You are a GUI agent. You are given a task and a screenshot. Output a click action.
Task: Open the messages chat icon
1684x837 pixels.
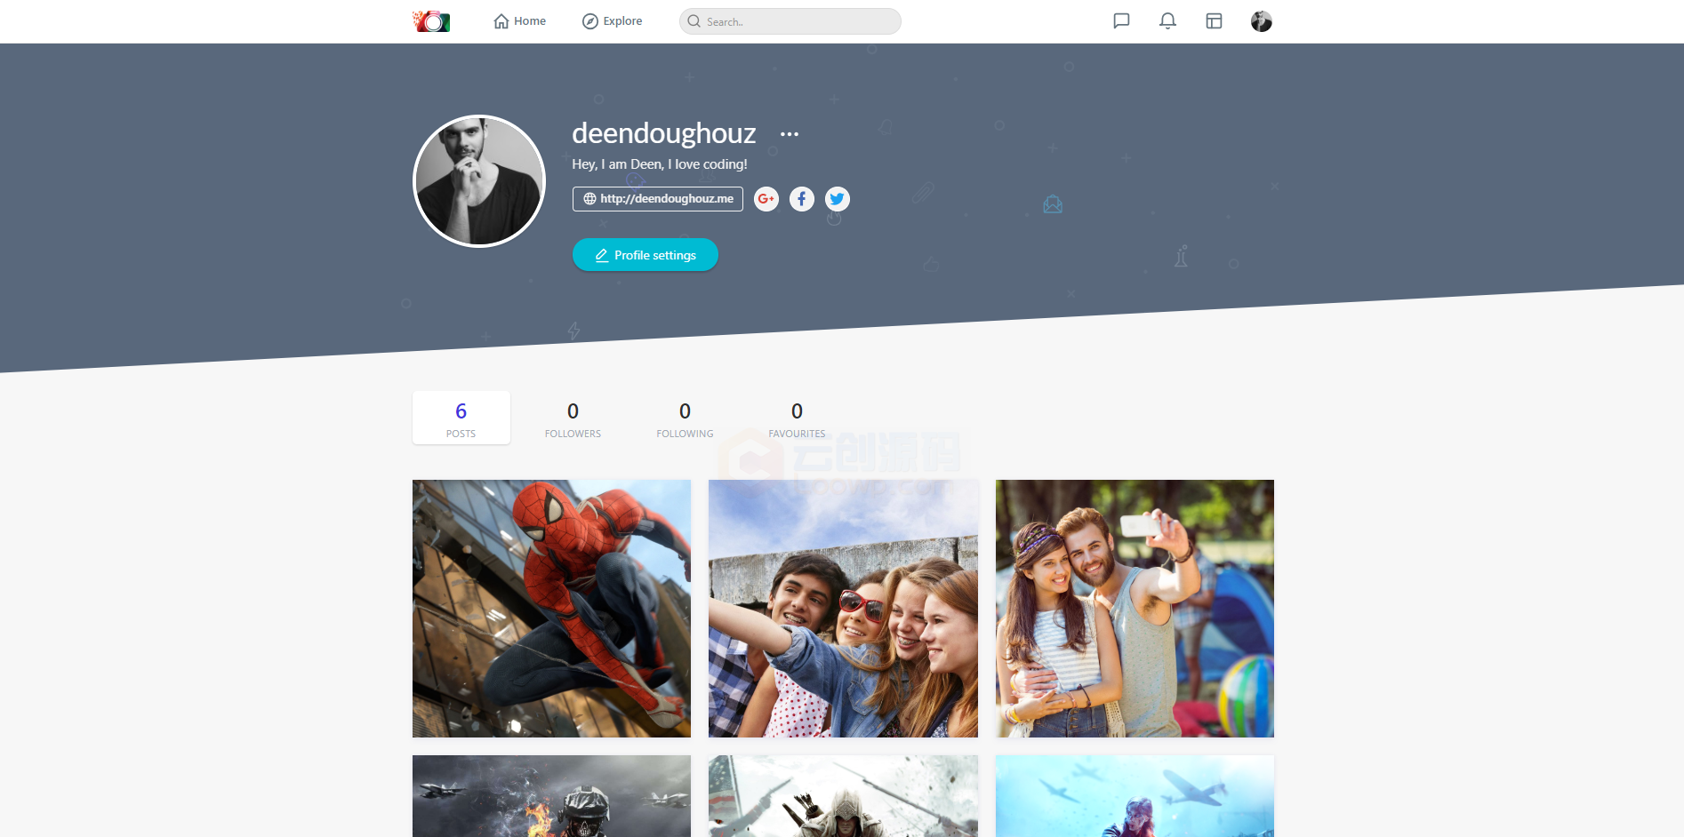[1121, 21]
